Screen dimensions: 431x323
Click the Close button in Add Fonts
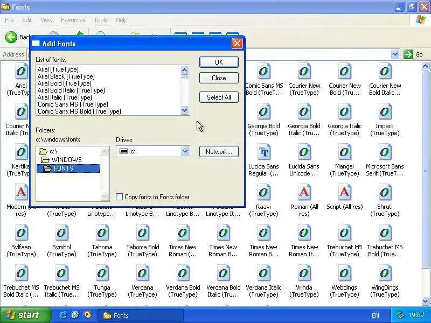(219, 78)
